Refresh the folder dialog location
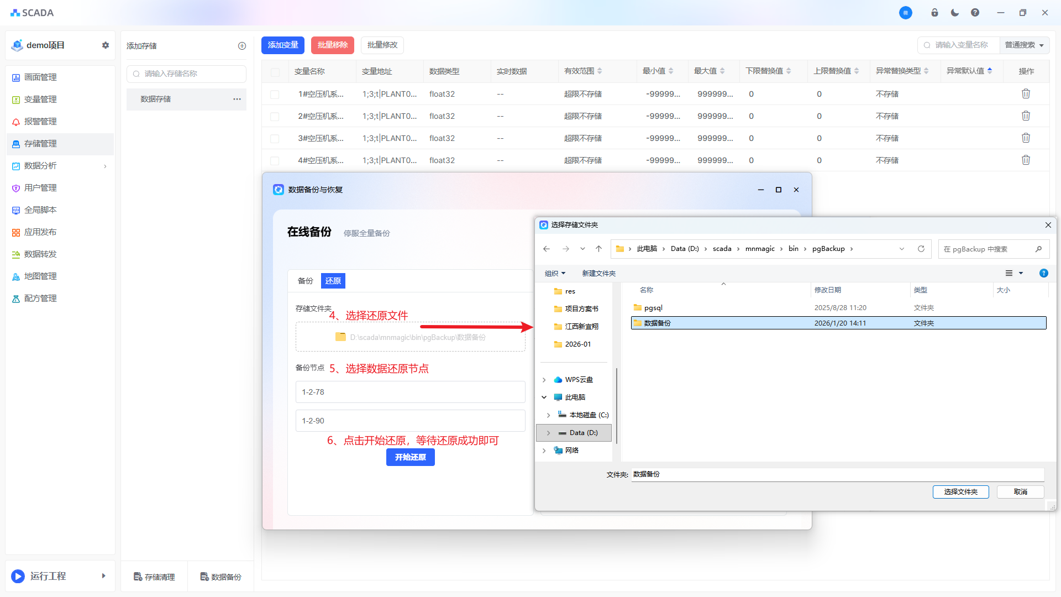1061x597 pixels. (x=921, y=249)
